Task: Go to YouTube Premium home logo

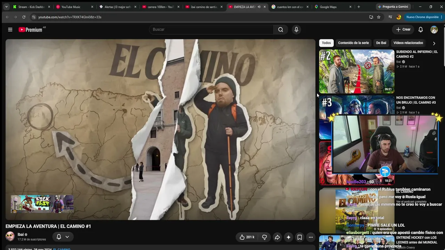Action: (x=30, y=30)
